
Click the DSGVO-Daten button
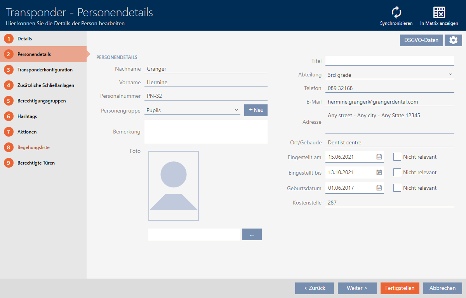tap(421, 40)
